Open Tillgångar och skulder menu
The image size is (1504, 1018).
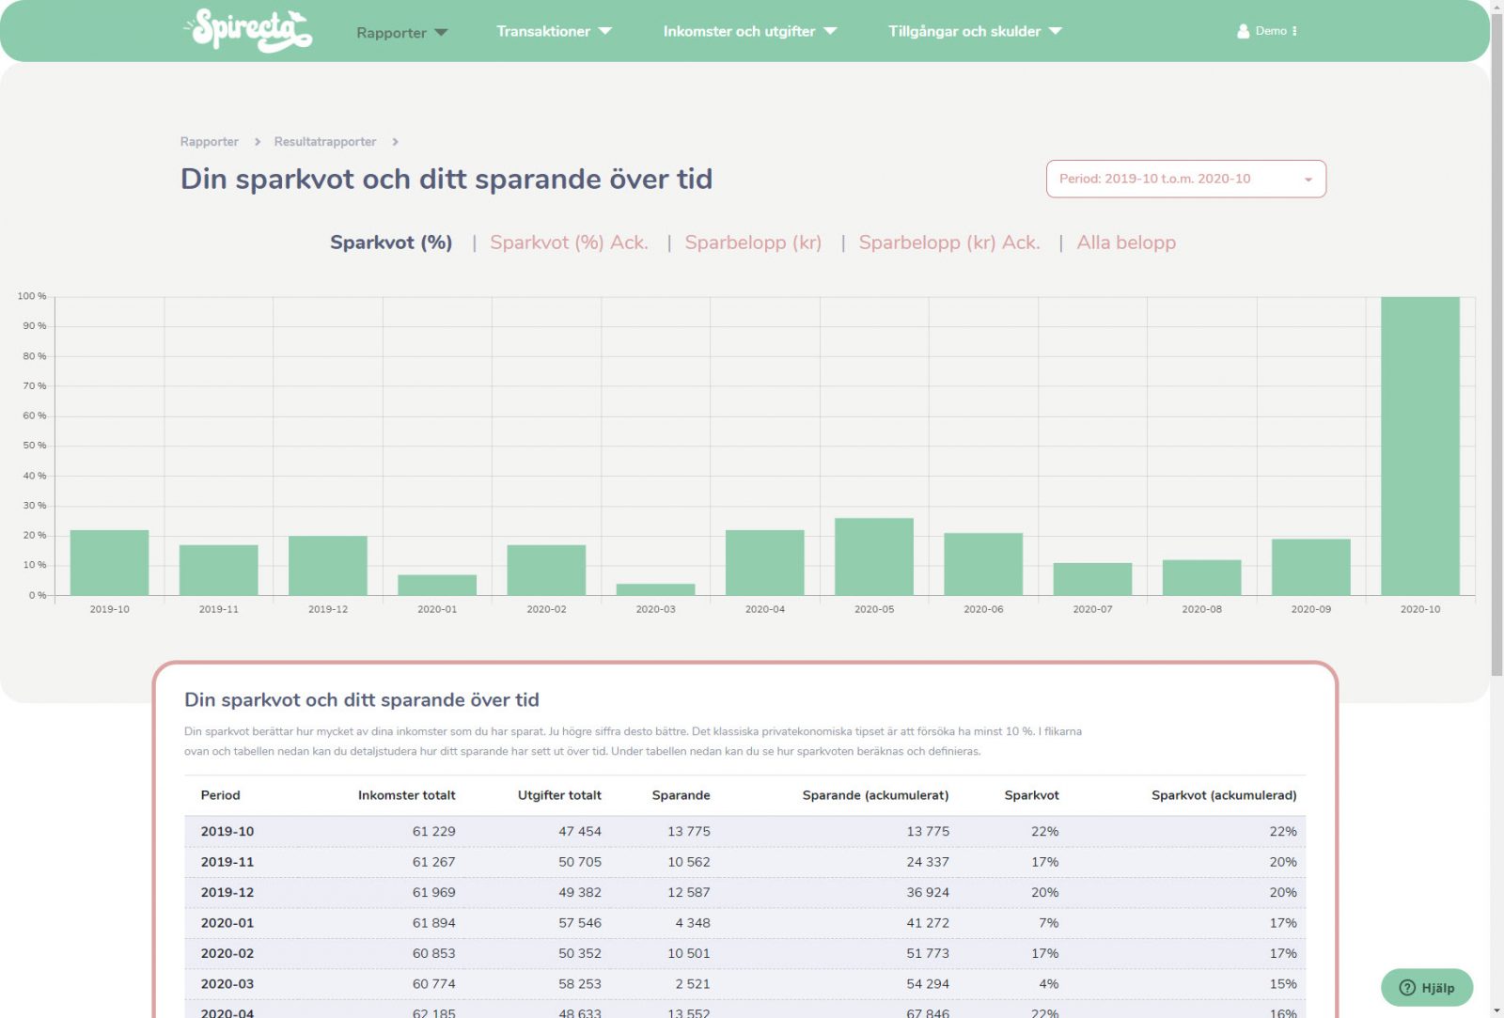click(975, 31)
